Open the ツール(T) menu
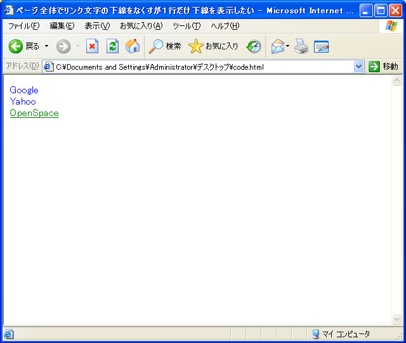Screen dimensions: 406x343 coord(187,26)
